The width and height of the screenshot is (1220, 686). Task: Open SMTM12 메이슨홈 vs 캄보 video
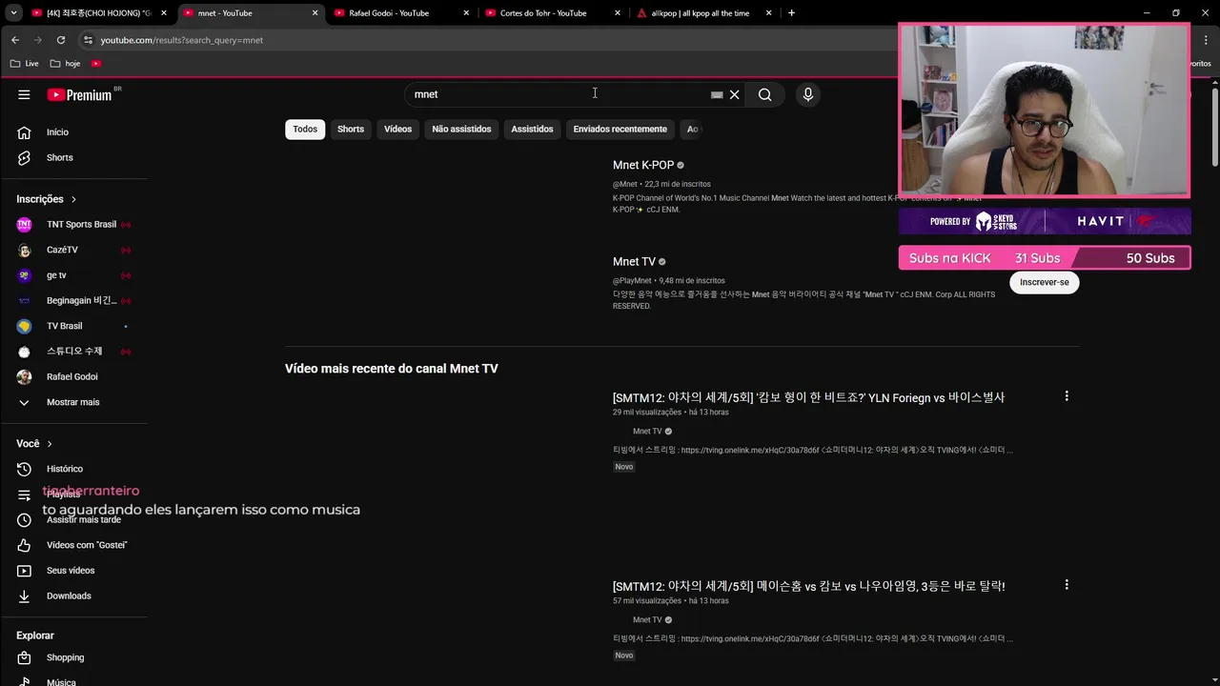808,586
